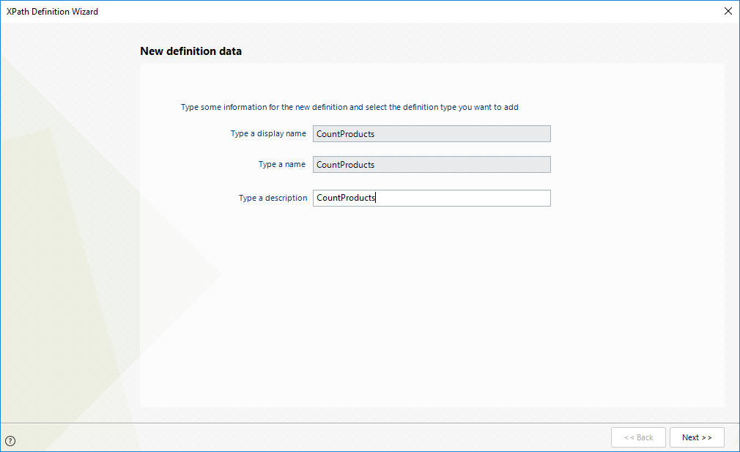Screen dimensions: 740x452
Task: Select the 'New definition data' heading
Action: (x=190, y=51)
